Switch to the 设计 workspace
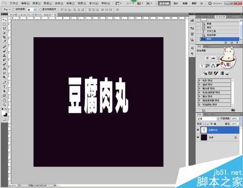The width and height of the screenshot is (243, 188). [176, 3]
